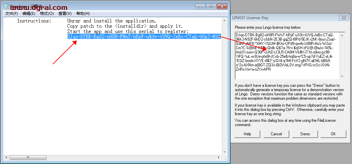The width and height of the screenshot is (352, 164).
Task: Confirm license key with OK button
Action: coord(334,134)
